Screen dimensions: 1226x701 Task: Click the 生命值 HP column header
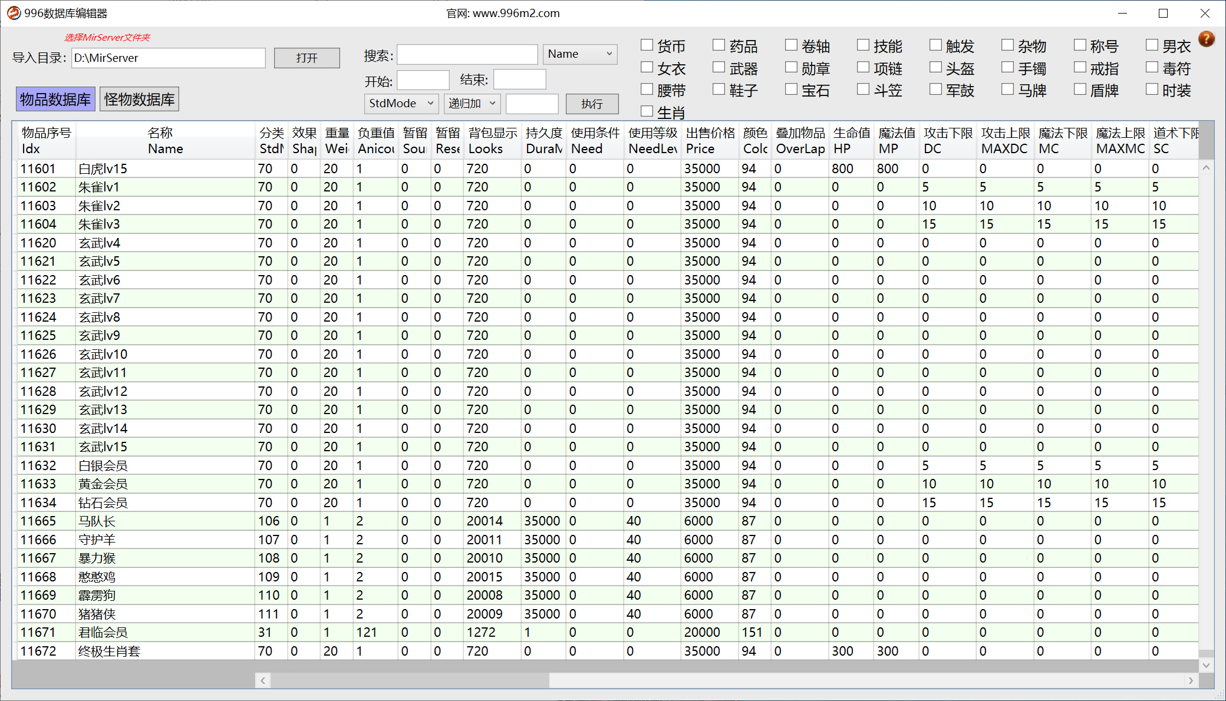[x=852, y=141]
